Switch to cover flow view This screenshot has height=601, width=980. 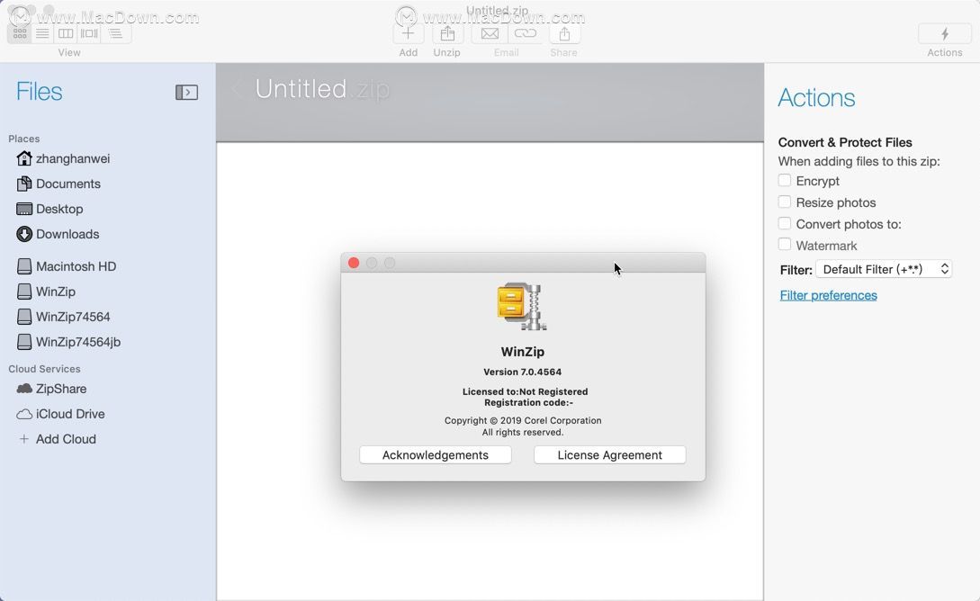tap(89, 33)
